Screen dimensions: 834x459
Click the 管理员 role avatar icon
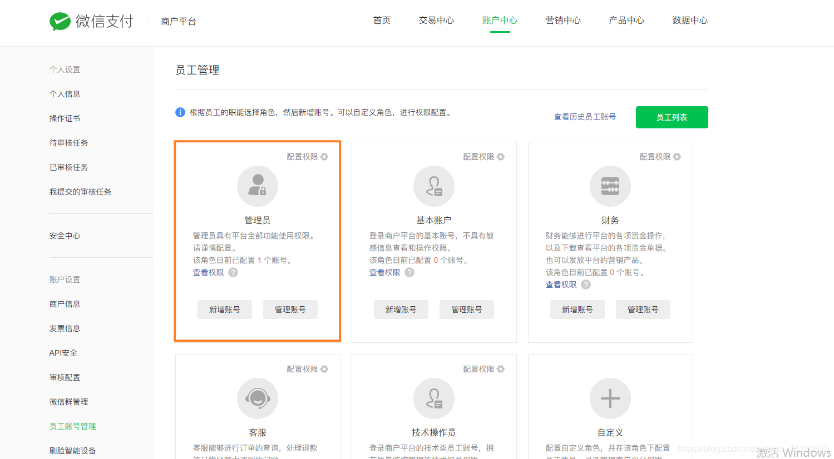(x=258, y=186)
